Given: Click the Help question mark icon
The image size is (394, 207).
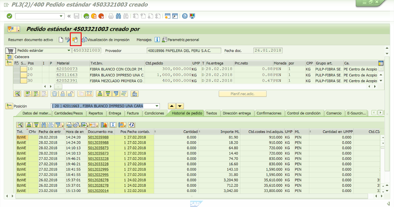Looking at the screenshot, I should pos(185,16).
